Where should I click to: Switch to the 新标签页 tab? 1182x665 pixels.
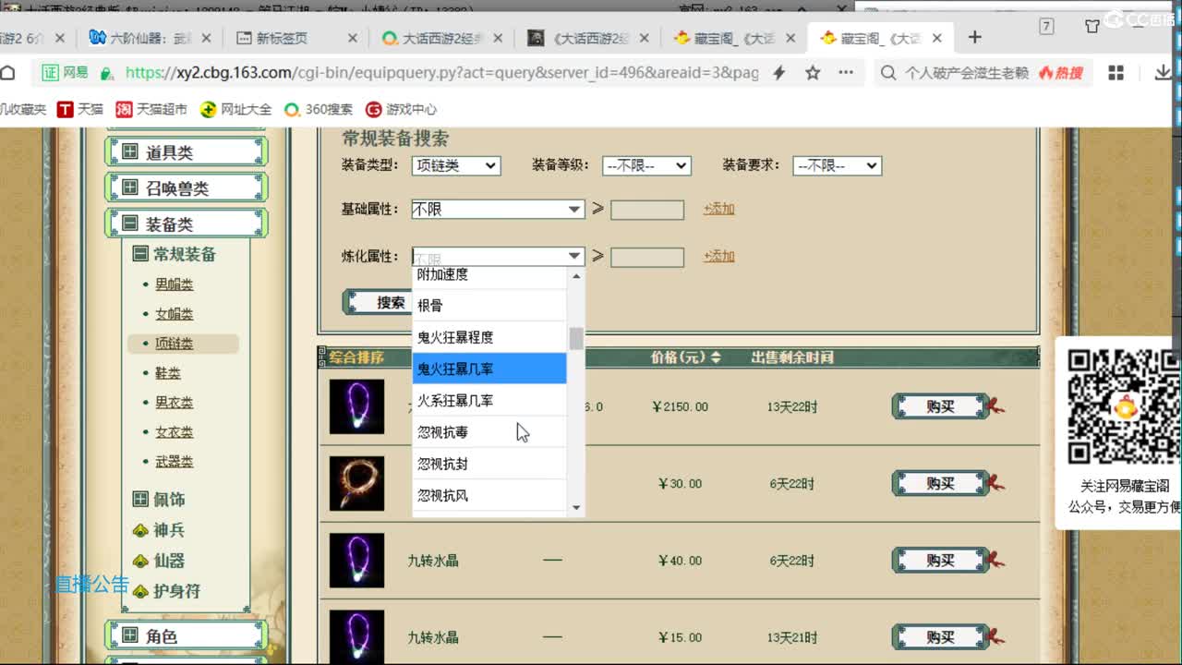(295, 38)
